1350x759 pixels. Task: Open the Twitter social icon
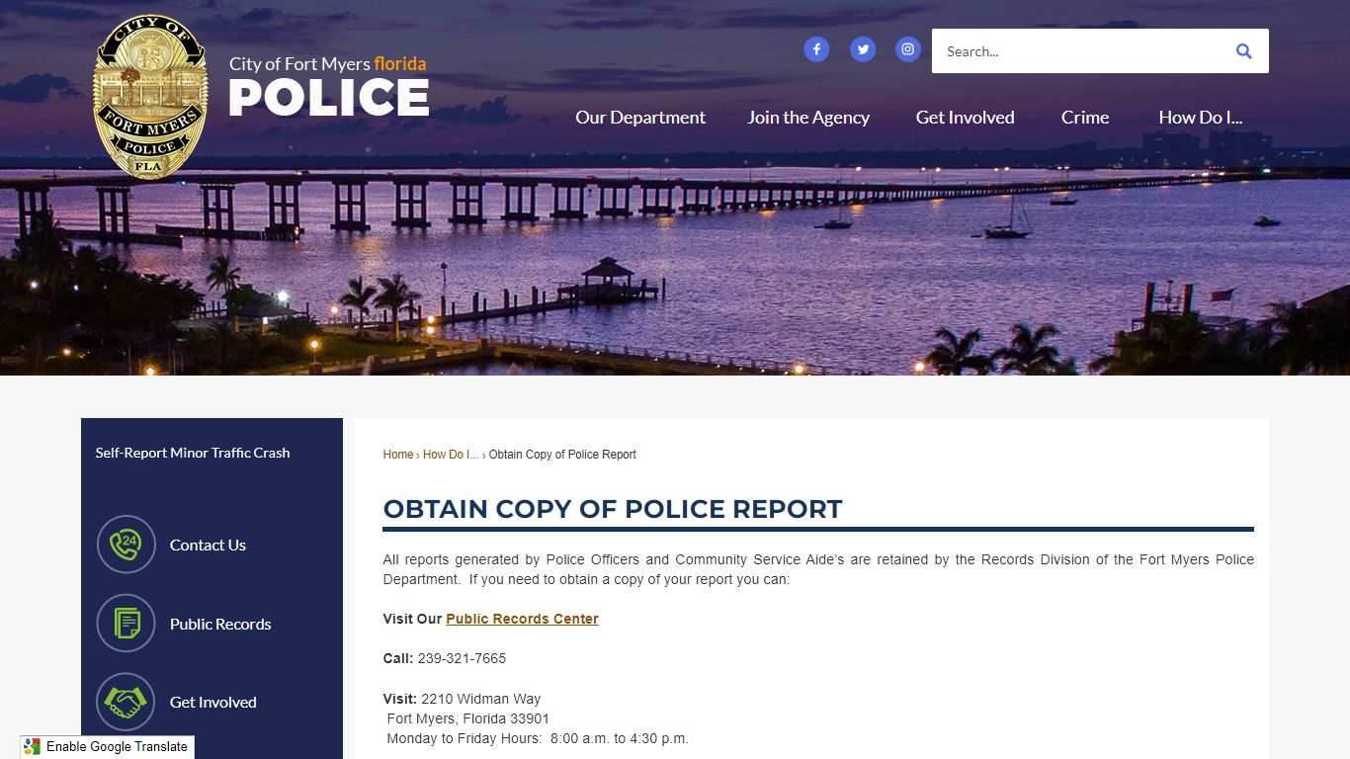863,49
